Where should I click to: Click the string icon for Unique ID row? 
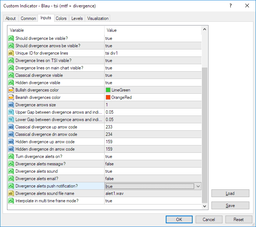pyautogui.click(x=11, y=53)
